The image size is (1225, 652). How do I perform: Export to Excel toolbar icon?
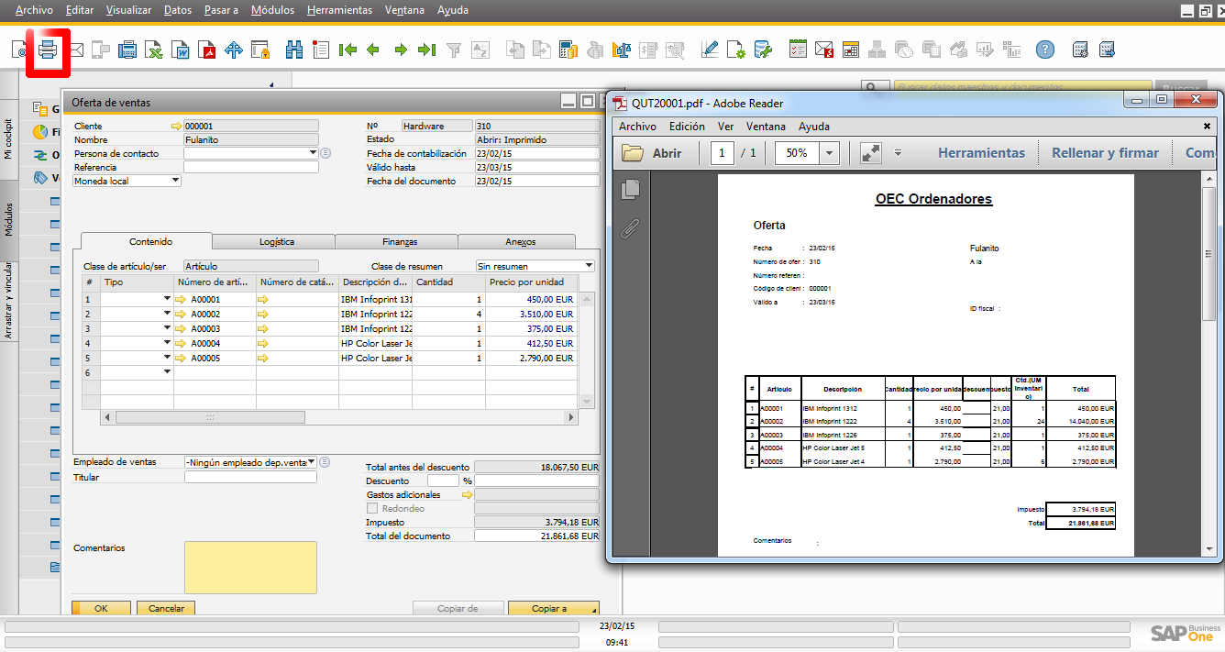point(155,50)
